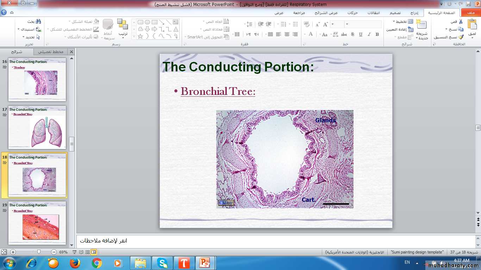481x270 pixels.
Task: Switch to Slide Sorter view
Action: pyautogui.click(x=87, y=252)
